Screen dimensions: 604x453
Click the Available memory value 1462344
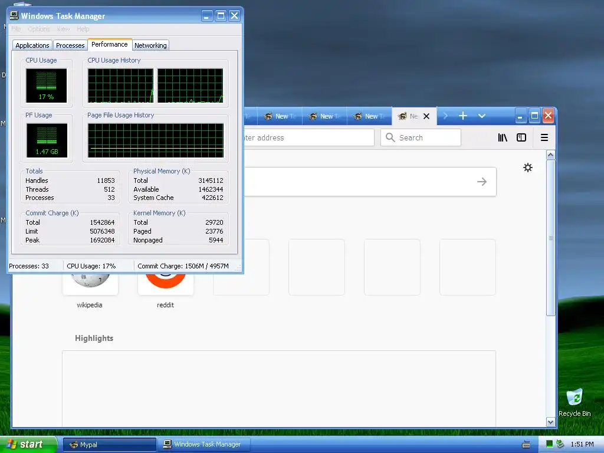pyautogui.click(x=211, y=189)
